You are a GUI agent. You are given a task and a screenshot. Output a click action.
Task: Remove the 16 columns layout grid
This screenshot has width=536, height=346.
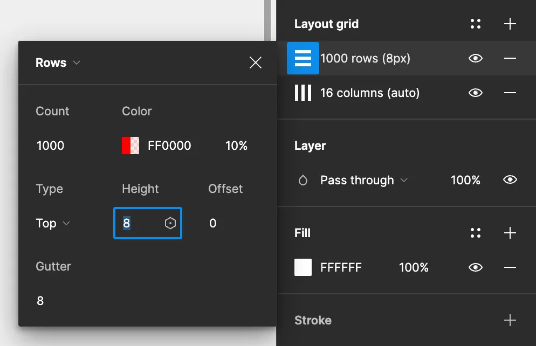(510, 93)
